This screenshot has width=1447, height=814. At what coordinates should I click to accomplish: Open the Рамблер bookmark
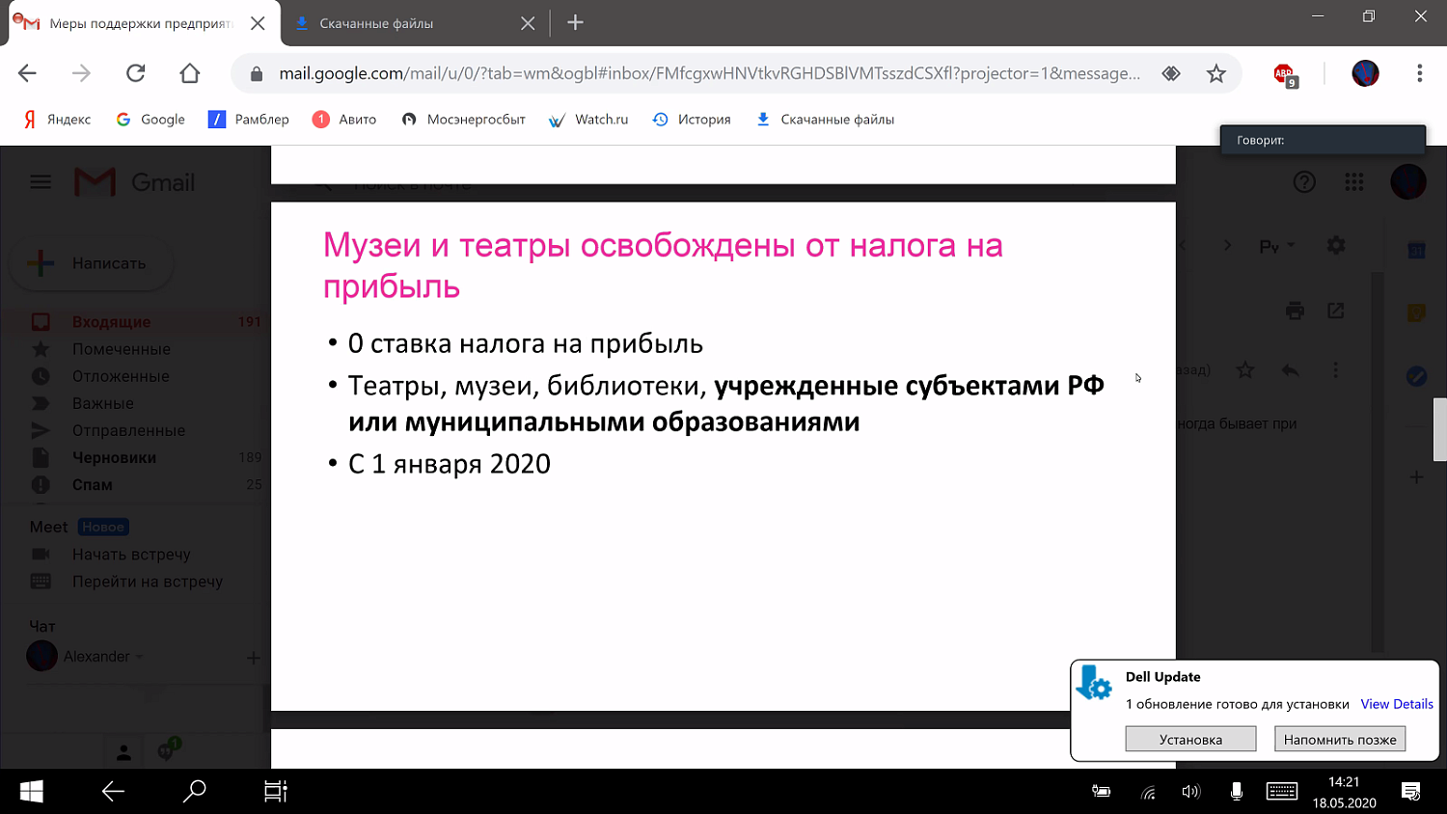point(249,120)
